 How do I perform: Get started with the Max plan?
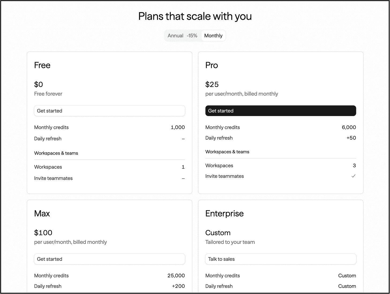pyautogui.click(x=110, y=259)
